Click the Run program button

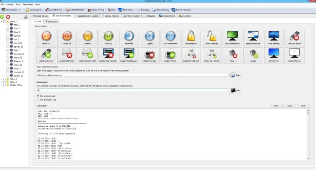point(235,90)
